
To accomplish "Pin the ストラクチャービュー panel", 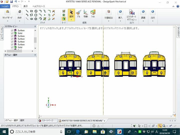I will click(x=35, y=27).
